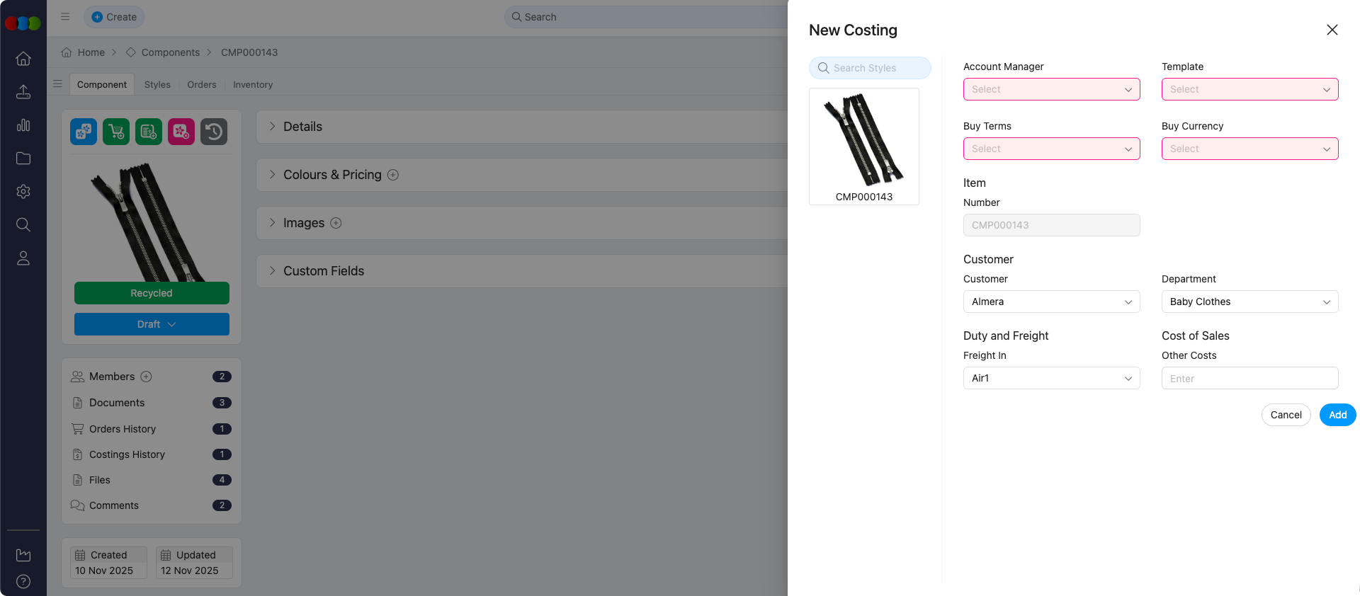
Task: Open the settings gear icon
Action: point(23,192)
